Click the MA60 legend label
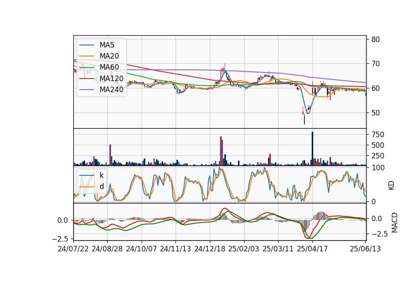 tap(109, 68)
